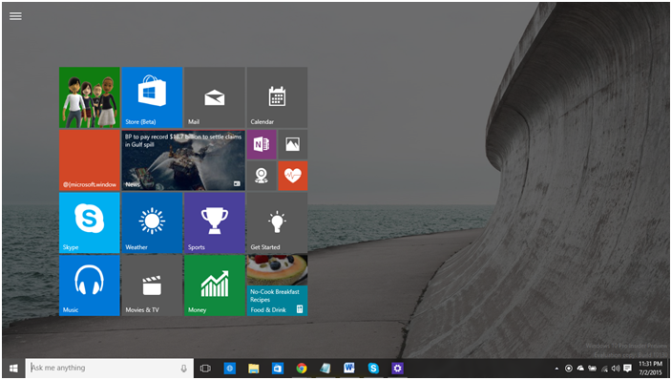The image size is (671, 380).
Task: Launch the blue globe browser taskbar icon
Action: [230, 368]
